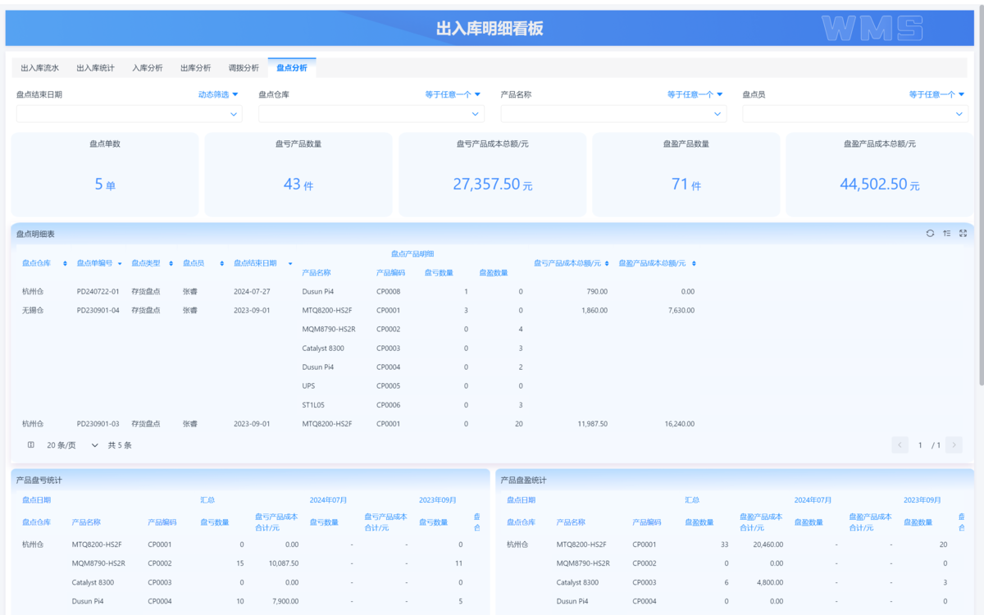The image size is (984, 615).
Task: Switch to the 出库分析 tab
Action: [x=195, y=67]
